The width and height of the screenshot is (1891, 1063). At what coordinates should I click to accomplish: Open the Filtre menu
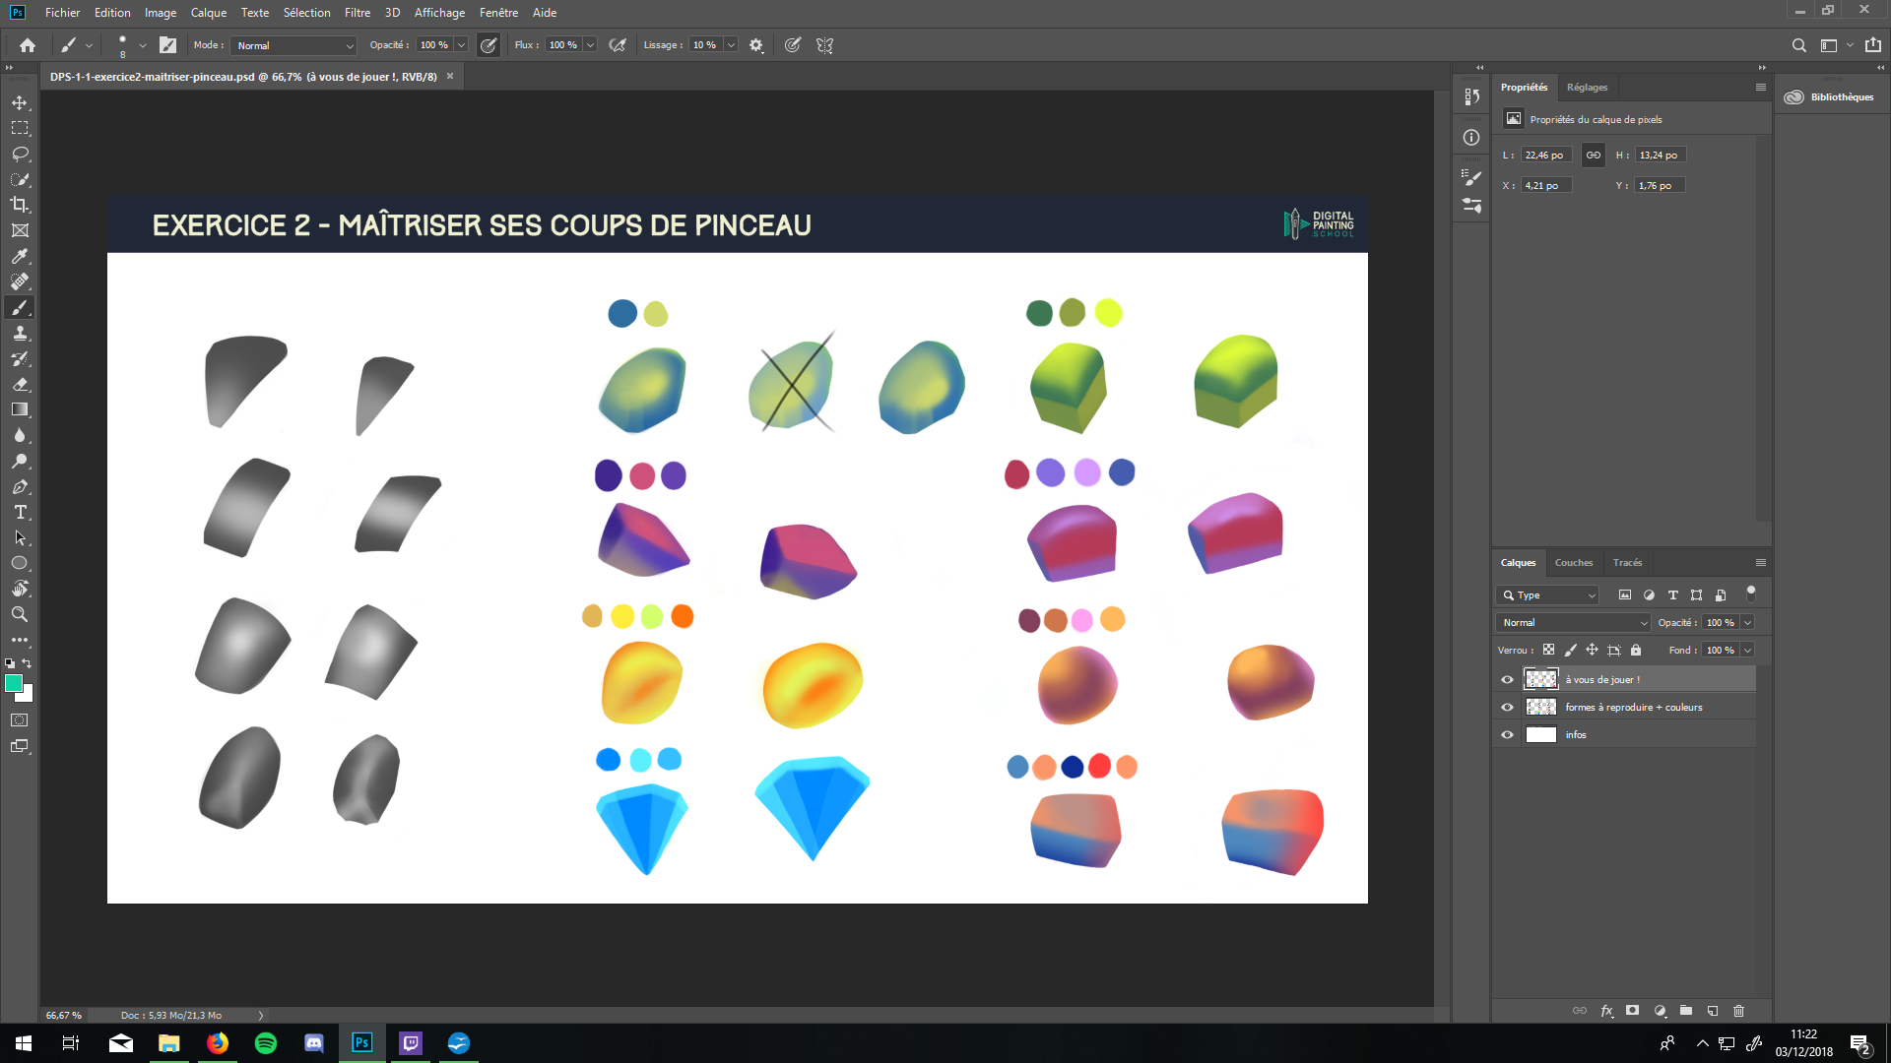point(357,13)
